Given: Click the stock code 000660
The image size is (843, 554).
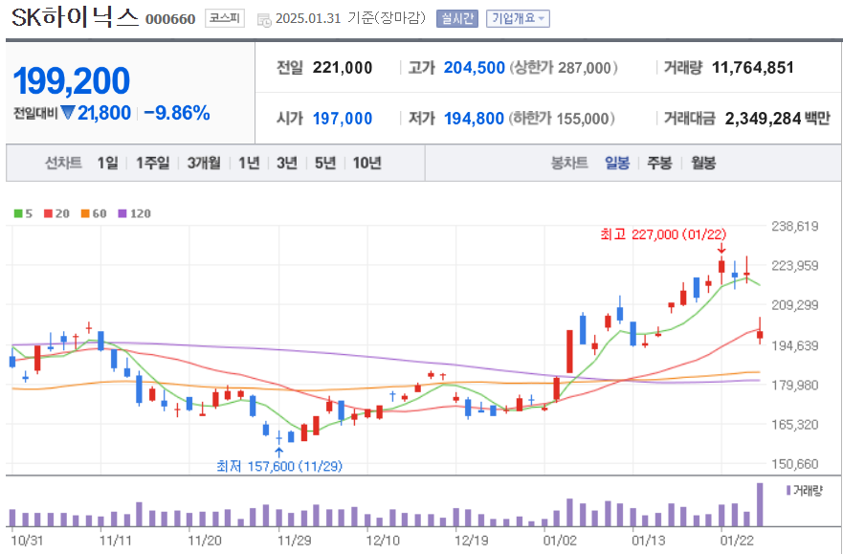Looking at the screenshot, I should click(170, 20).
